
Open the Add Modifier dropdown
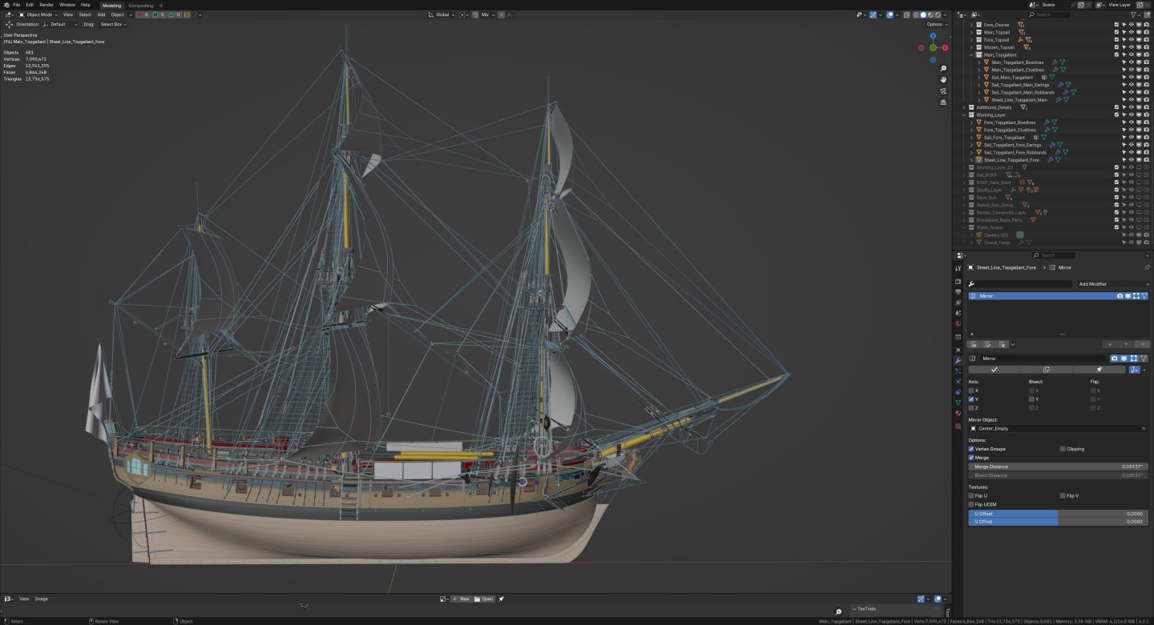click(x=1113, y=284)
